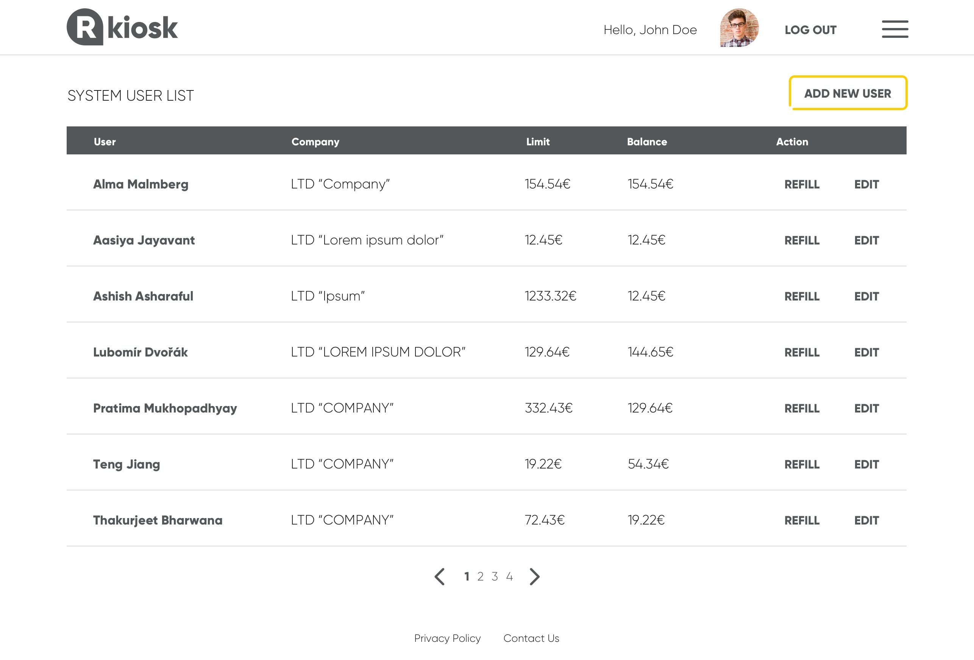Viewport: 974px width, 660px height.
Task: Click the 54.34€ balance value
Action: coord(648,464)
